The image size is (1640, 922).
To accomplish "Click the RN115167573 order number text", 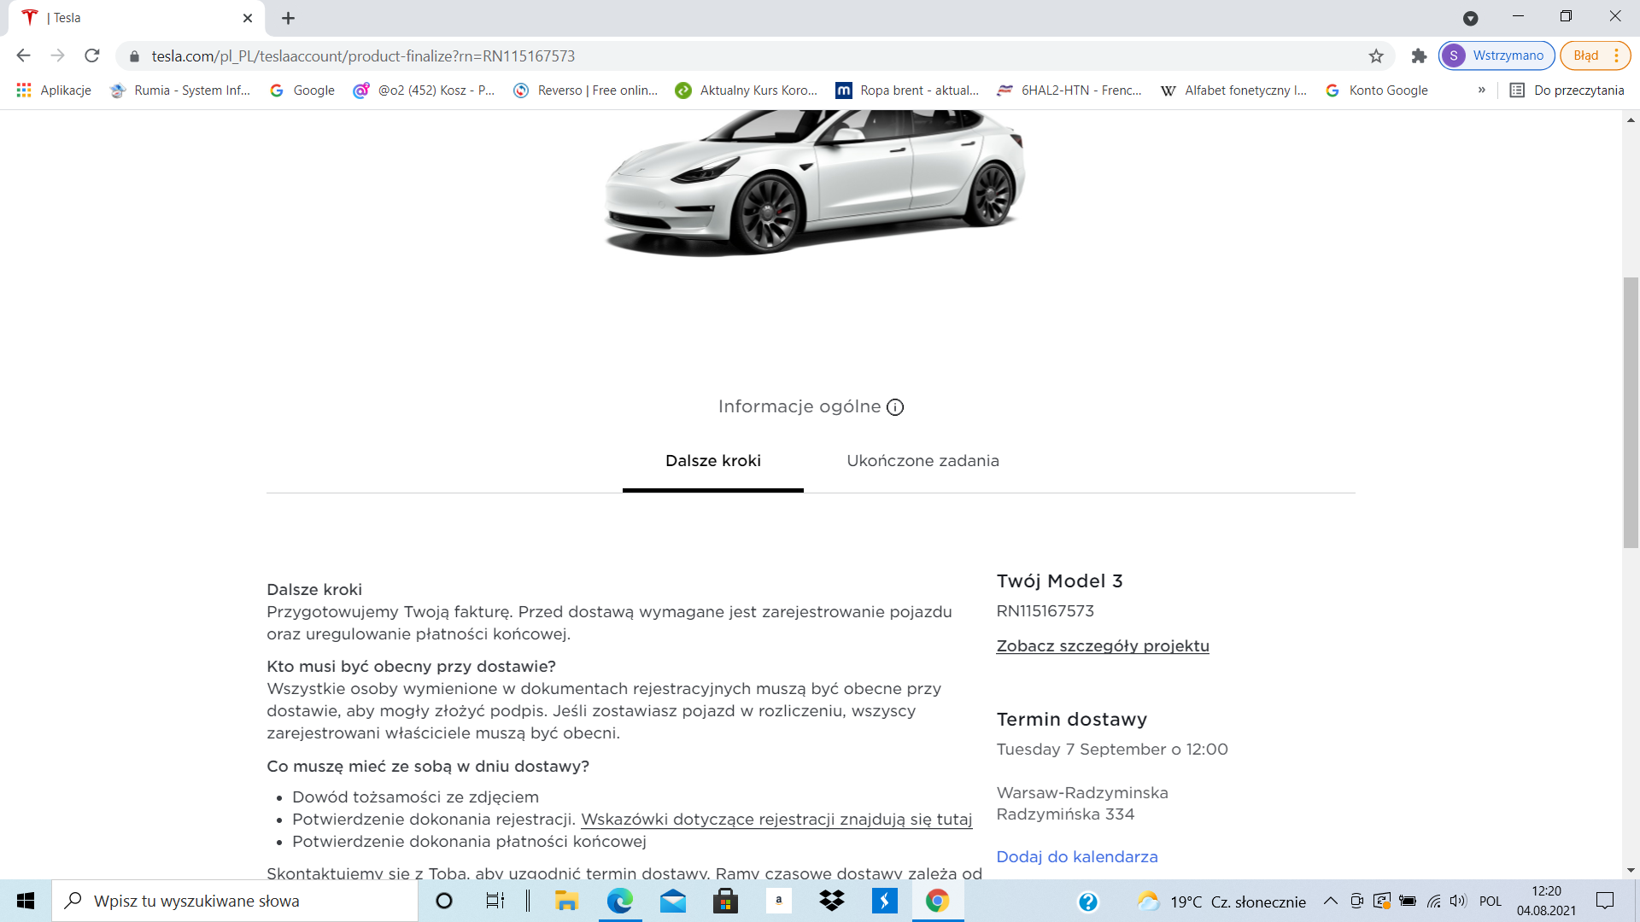I will [1045, 611].
